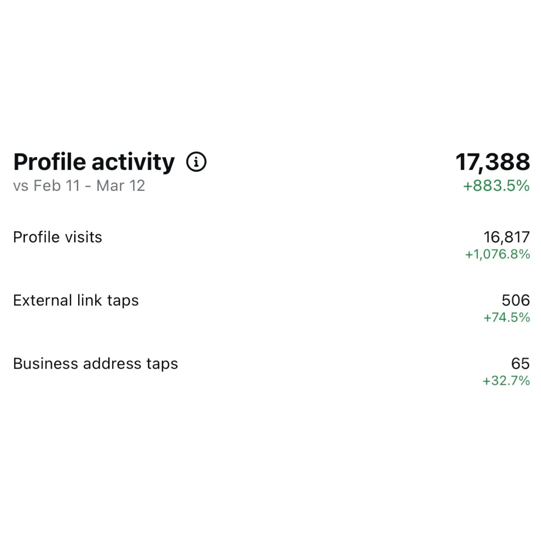Click the +883.5% total change figure
The width and height of the screenshot is (541, 541).
tap(496, 186)
